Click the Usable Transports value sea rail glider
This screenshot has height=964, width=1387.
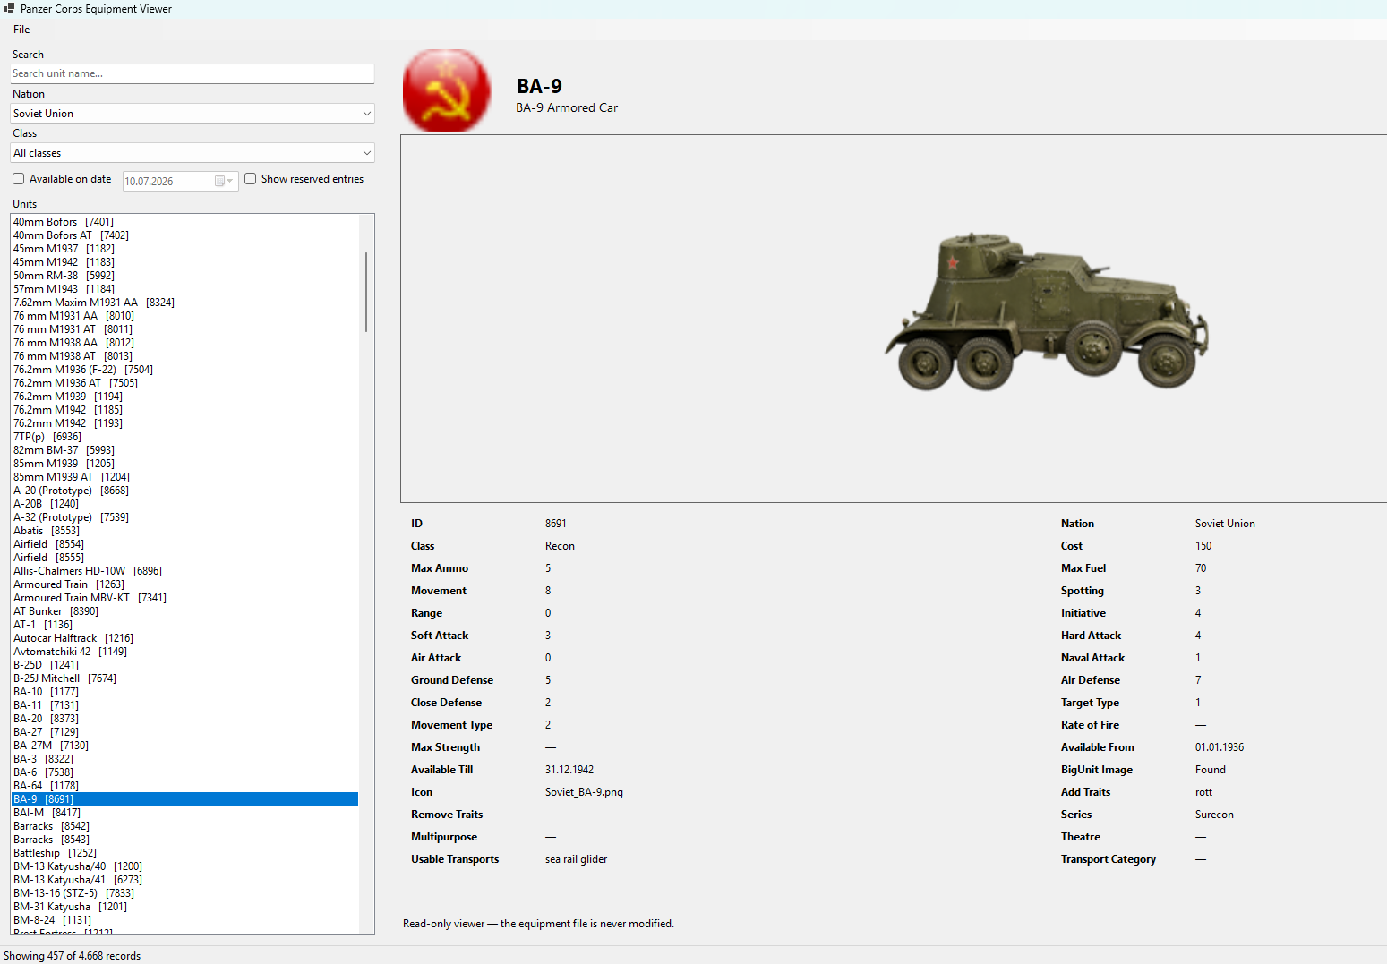coord(576,859)
